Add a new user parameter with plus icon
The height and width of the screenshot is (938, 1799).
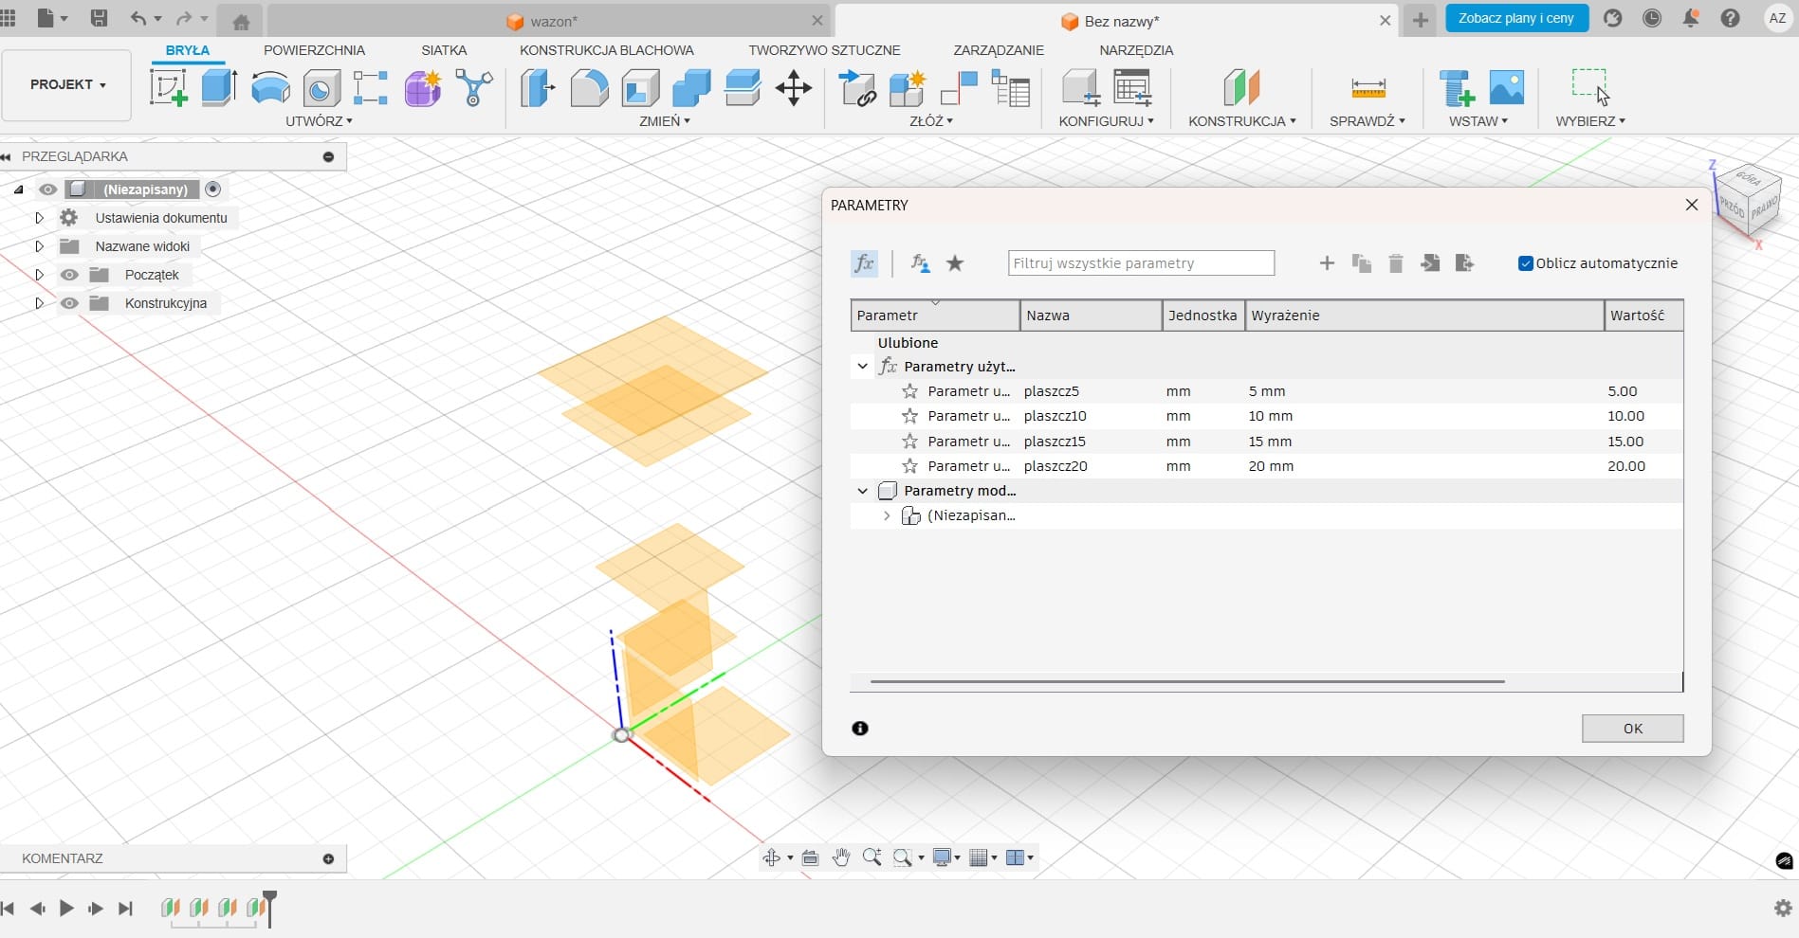click(1327, 263)
